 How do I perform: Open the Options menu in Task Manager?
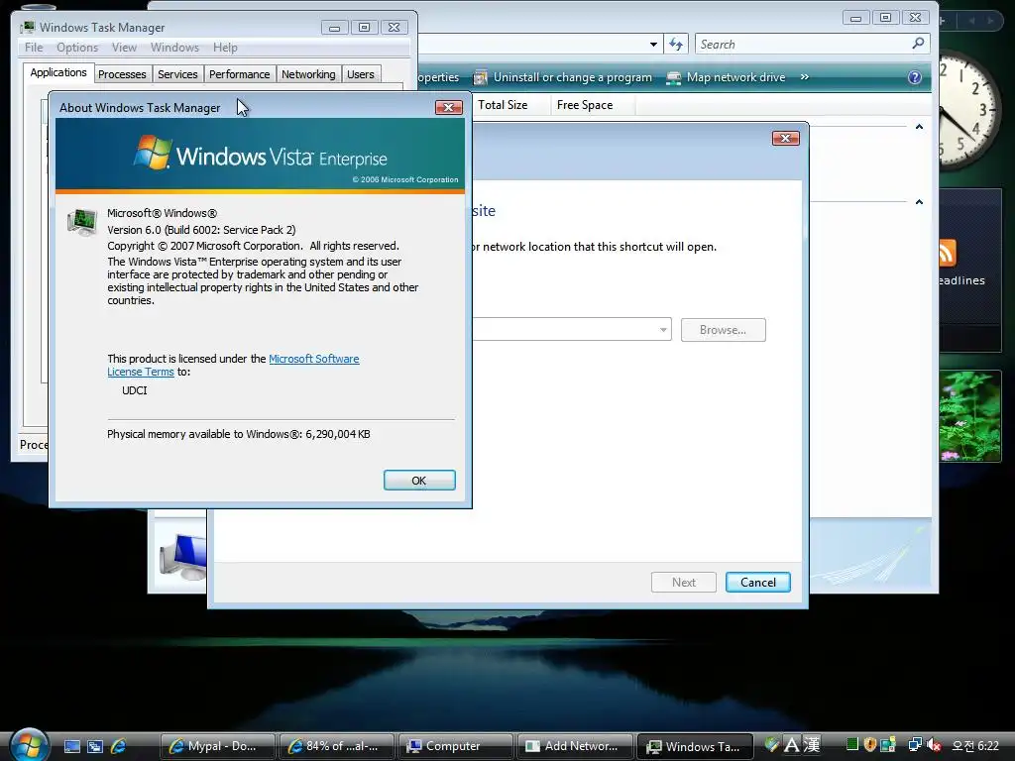[x=77, y=48]
